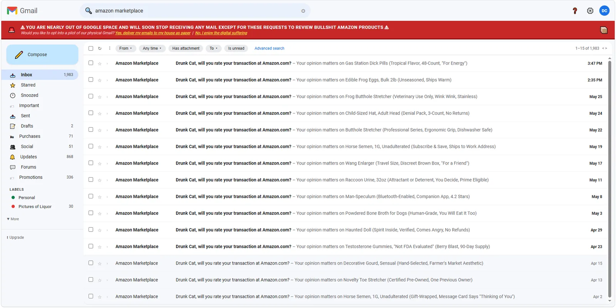Open the Purchases category
The height and width of the screenshot is (308, 616).
click(40, 137)
